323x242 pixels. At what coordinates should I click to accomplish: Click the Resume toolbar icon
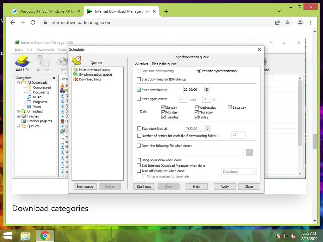(43, 61)
